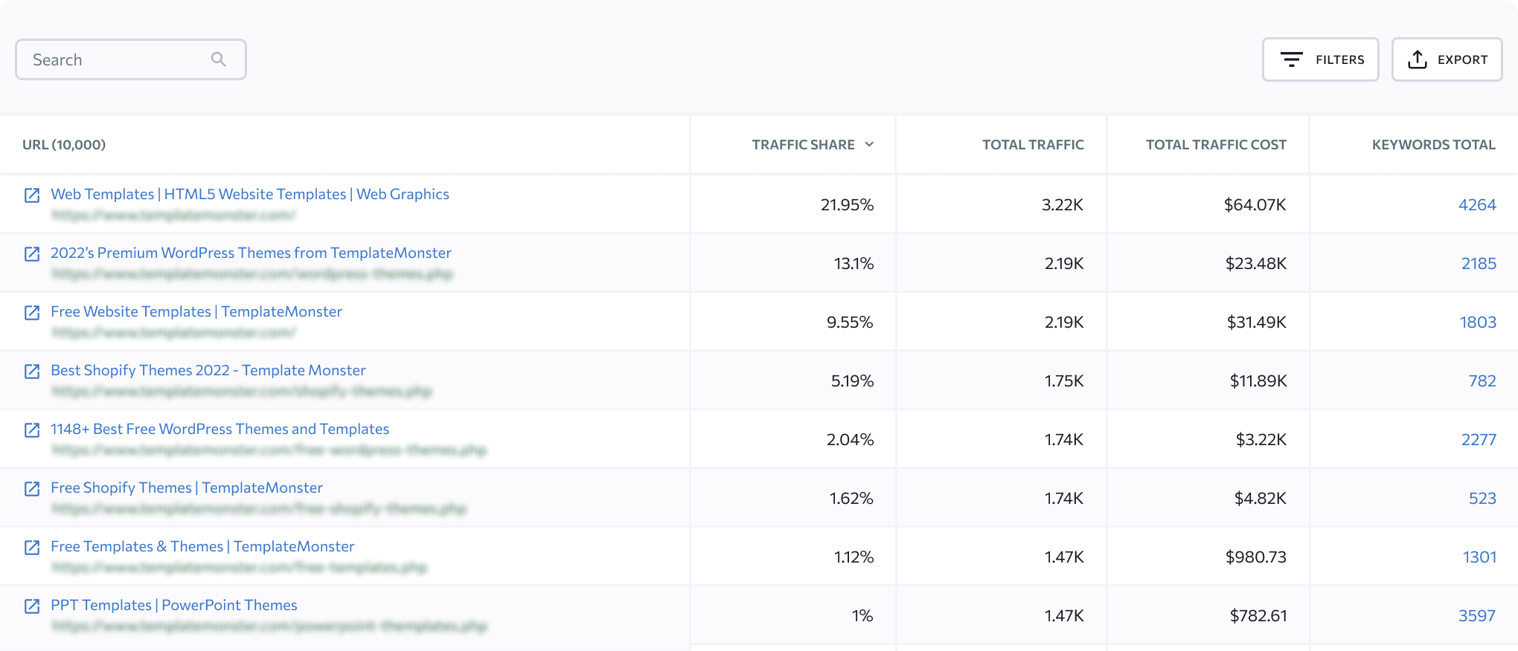The height and width of the screenshot is (651, 1518).
Task: Open external link icon for PPT Templates row
Action: pyautogui.click(x=32, y=606)
